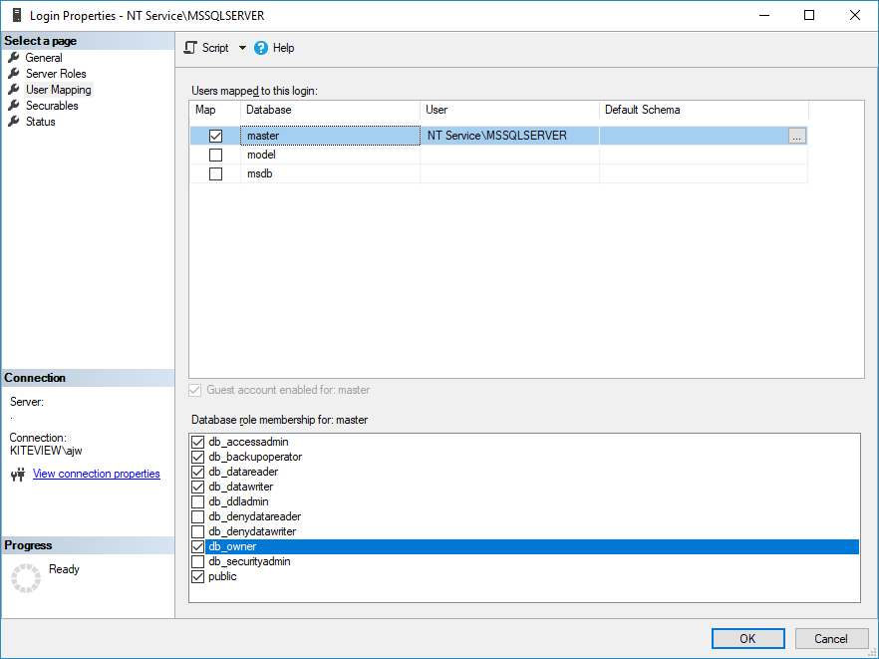This screenshot has height=659, width=879.
Task: Click the Script label in toolbar
Action: [215, 48]
